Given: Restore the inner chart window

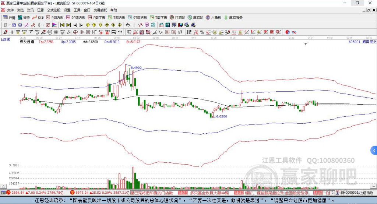Looking at the screenshot, I should coord(369,10).
